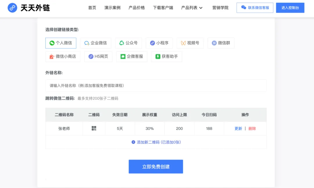Screen dimensions: 314x188
Task: Click the orange 视频号 butterfly icon
Action: click(x=183, y=43)
